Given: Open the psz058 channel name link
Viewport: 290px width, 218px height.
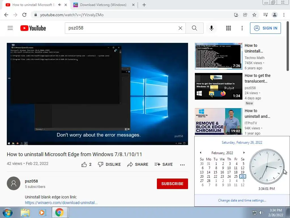Looking at the screenshot, I should point(31,181).
